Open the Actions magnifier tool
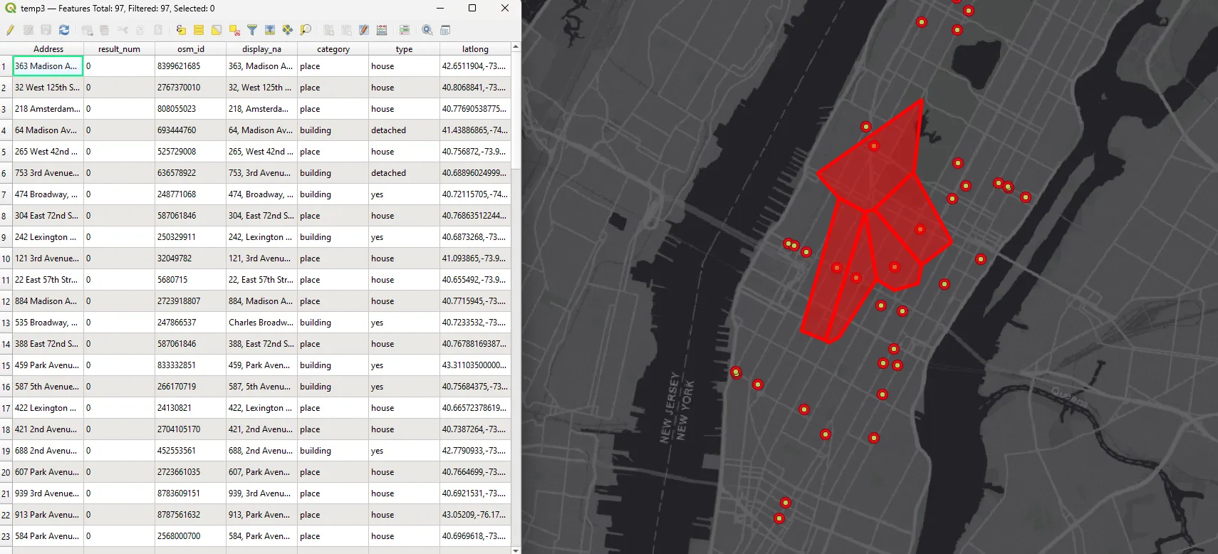 coord(427,30)
